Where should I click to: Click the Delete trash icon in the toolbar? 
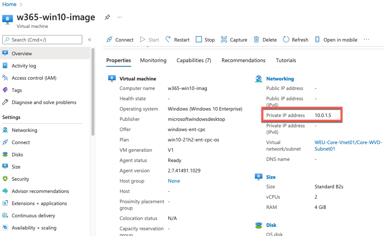(256, 39)
